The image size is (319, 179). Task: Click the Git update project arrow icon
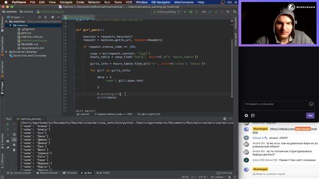coord(210,12)
